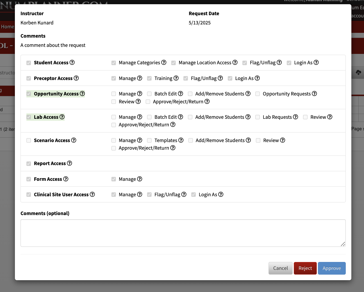Click cloud download icon in background page
This screenshot has width=364, height=292.
tap(358, 72)
